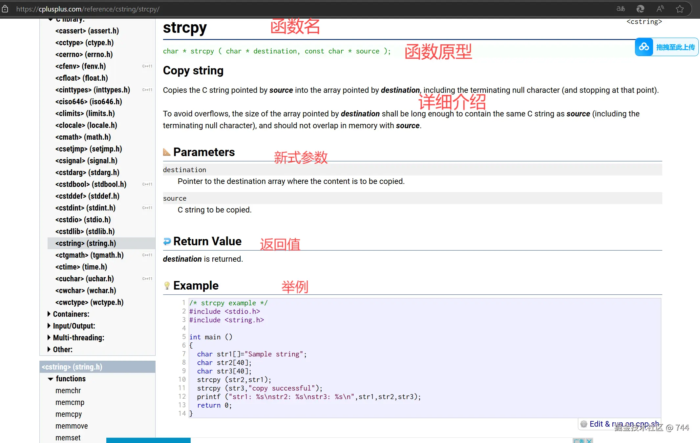Open the memcpy function page

[x=68, y=414]
